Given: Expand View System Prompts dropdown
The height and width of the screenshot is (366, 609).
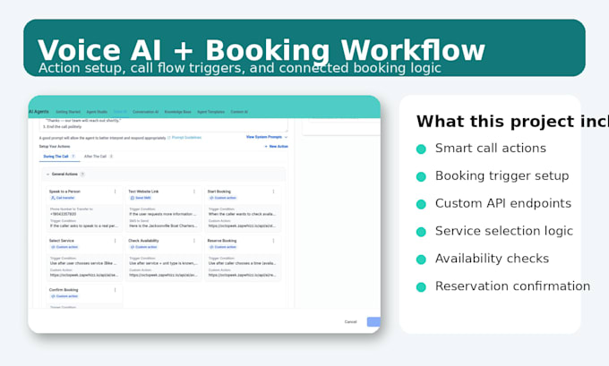Looking at the screenshot, I should (x=267, y=137).
